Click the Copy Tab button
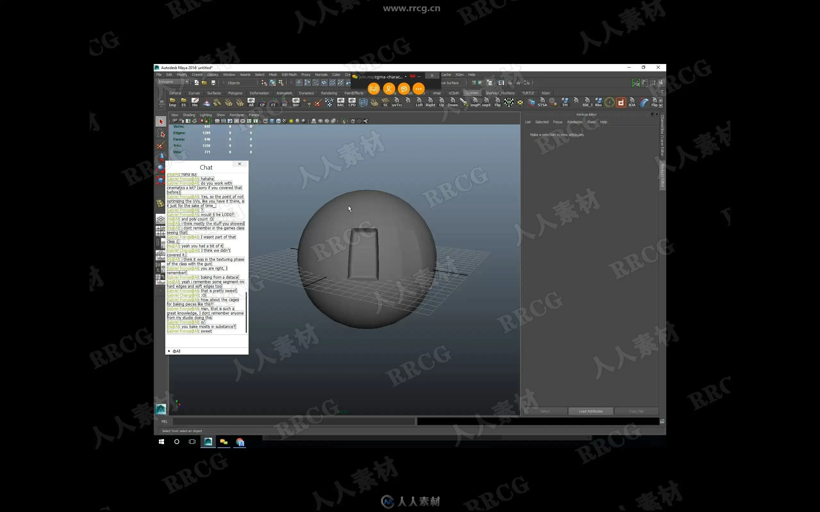The height and width of the screenshot is (512, 820). pos(636,411)
